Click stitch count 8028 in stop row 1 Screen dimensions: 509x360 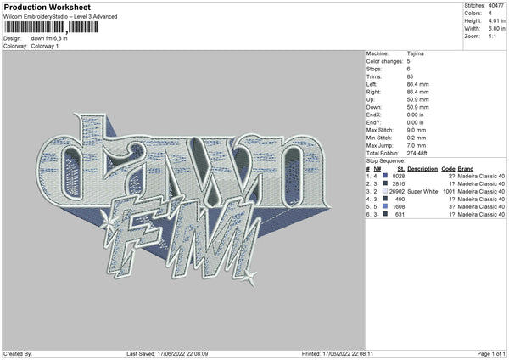[x=399, y=176]
